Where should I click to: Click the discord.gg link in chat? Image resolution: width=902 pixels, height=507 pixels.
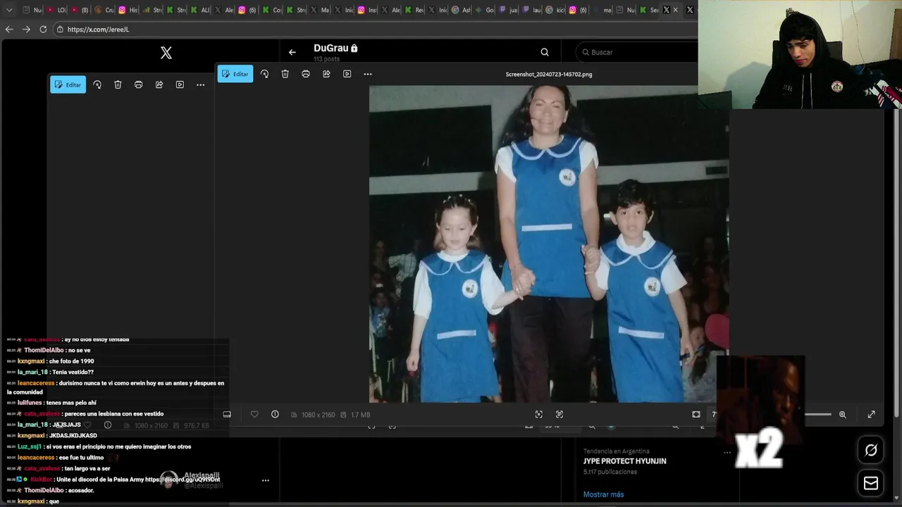click(183, 480)
